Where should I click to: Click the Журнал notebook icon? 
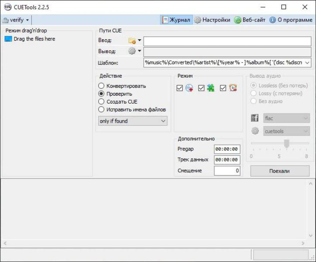[165, 20]
